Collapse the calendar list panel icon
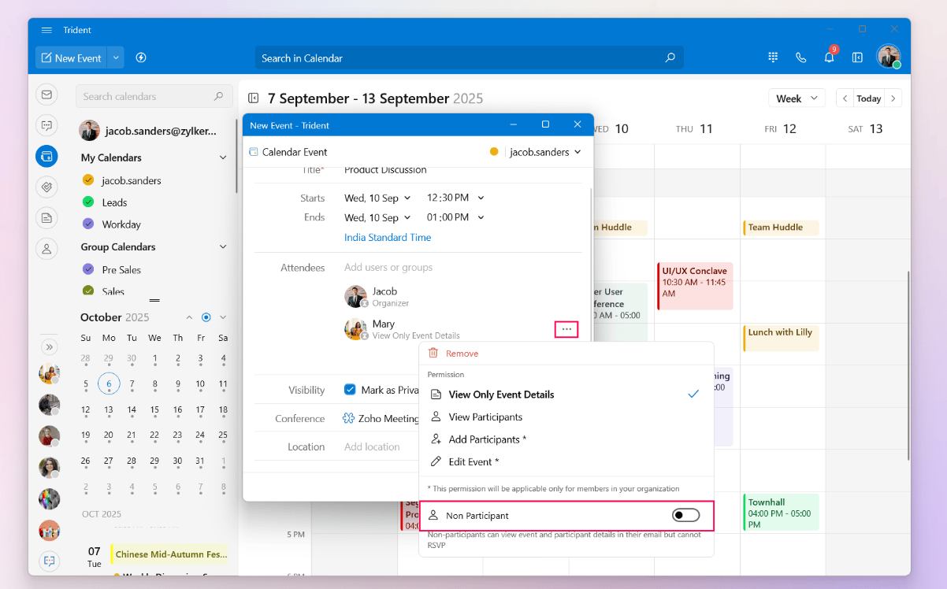The height and width of the screenshot is (589, 947). point(253,98)
